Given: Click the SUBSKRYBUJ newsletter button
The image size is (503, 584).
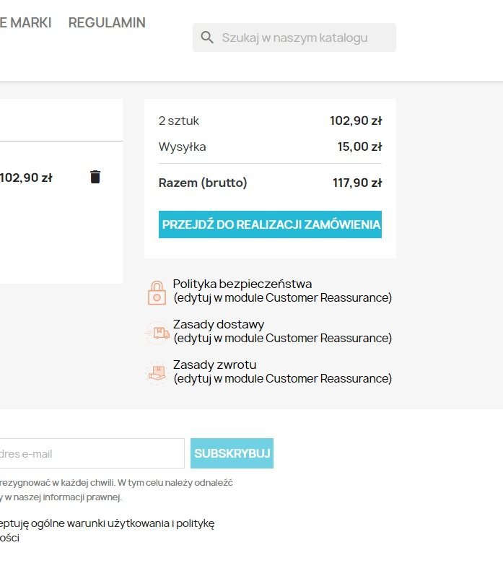Looking at the screenshot, I should tap(232, 453).
